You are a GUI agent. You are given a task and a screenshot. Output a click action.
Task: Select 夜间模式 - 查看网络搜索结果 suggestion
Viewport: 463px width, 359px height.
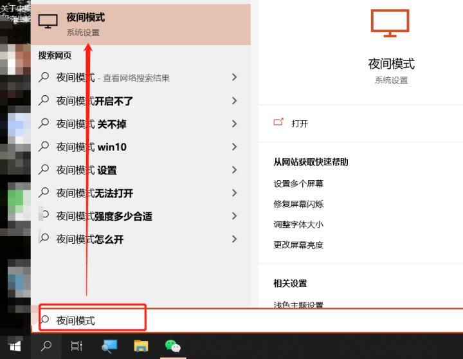point(141,77)
